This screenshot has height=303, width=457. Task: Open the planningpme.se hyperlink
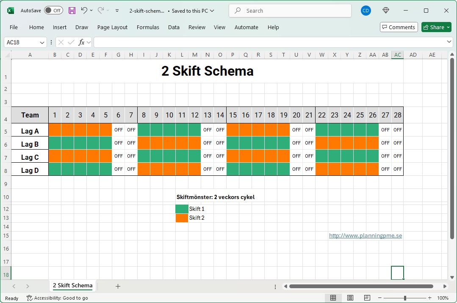[365, 236]
